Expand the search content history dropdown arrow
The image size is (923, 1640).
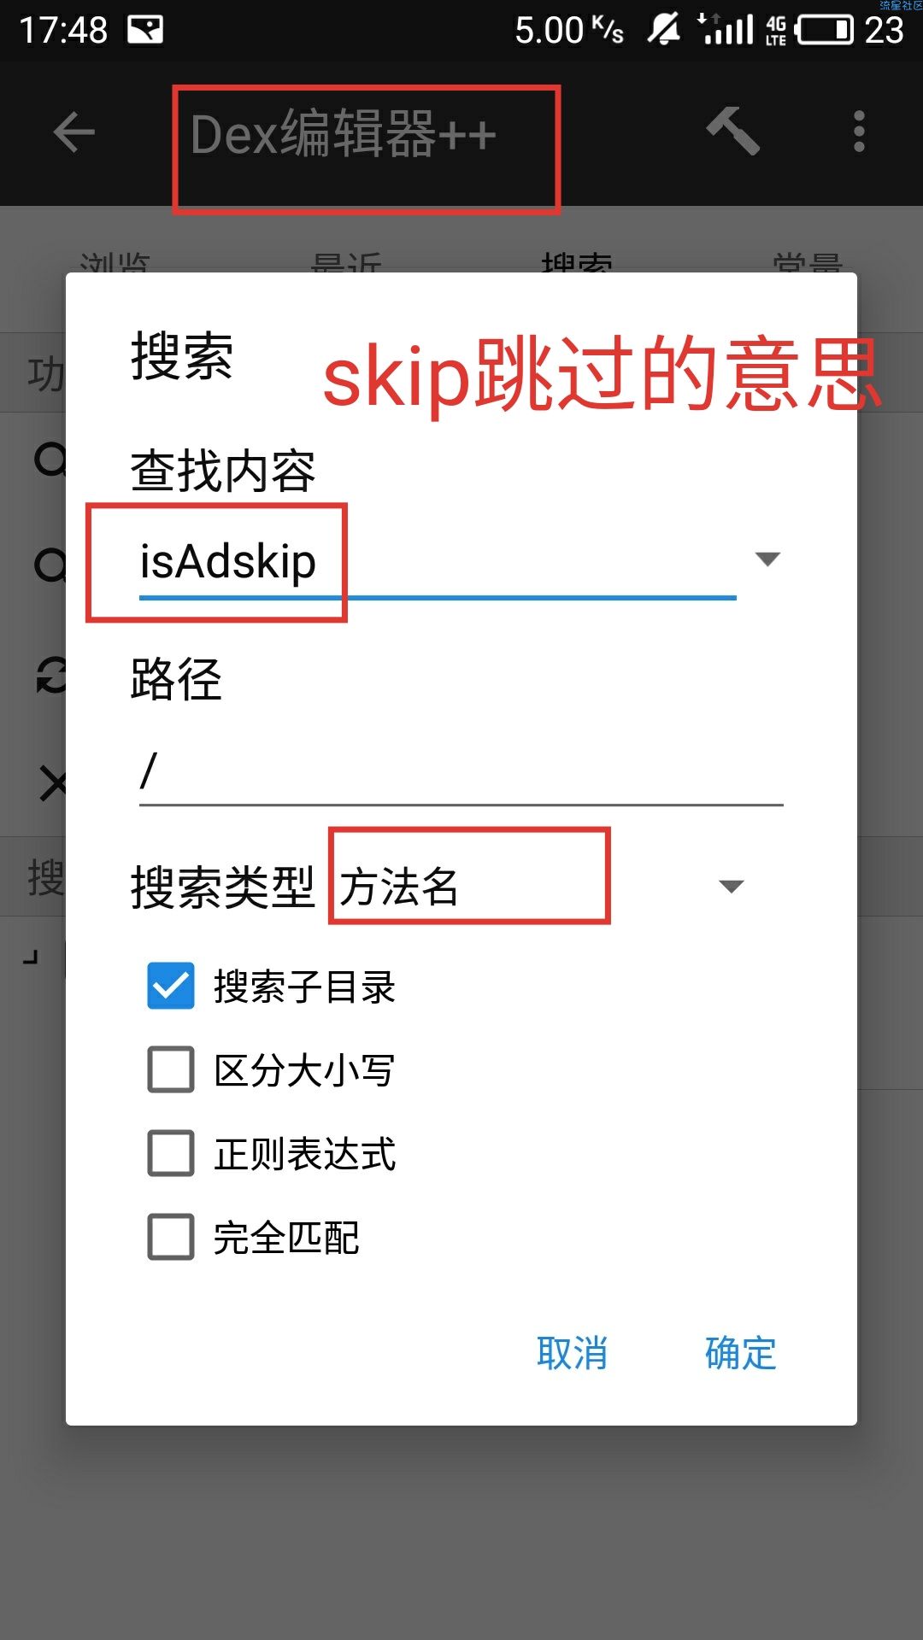[x=767, y=559]
